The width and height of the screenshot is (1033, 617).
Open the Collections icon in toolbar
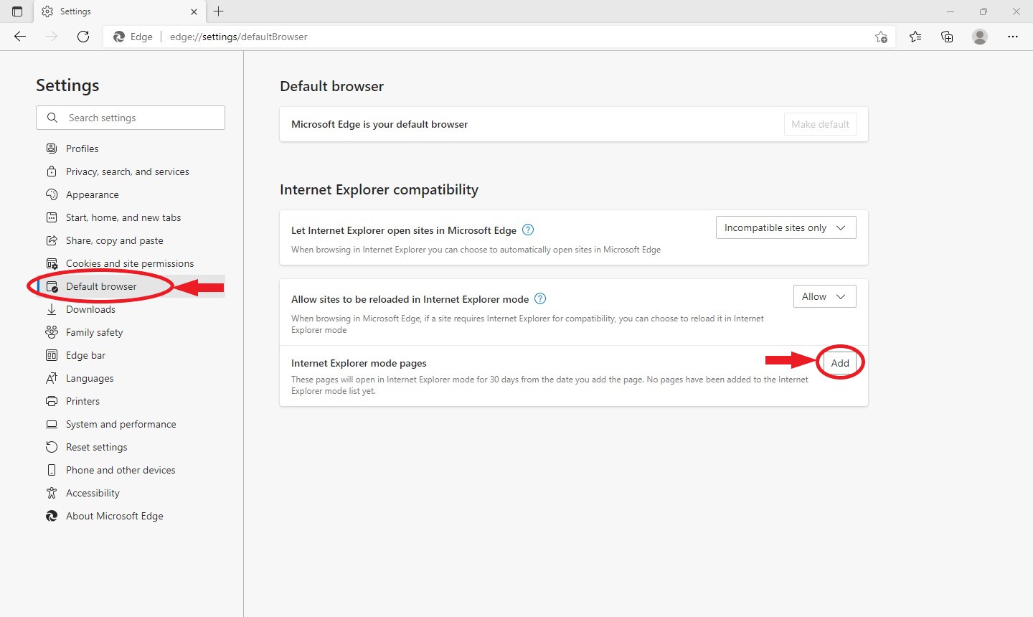coord(947,37)
